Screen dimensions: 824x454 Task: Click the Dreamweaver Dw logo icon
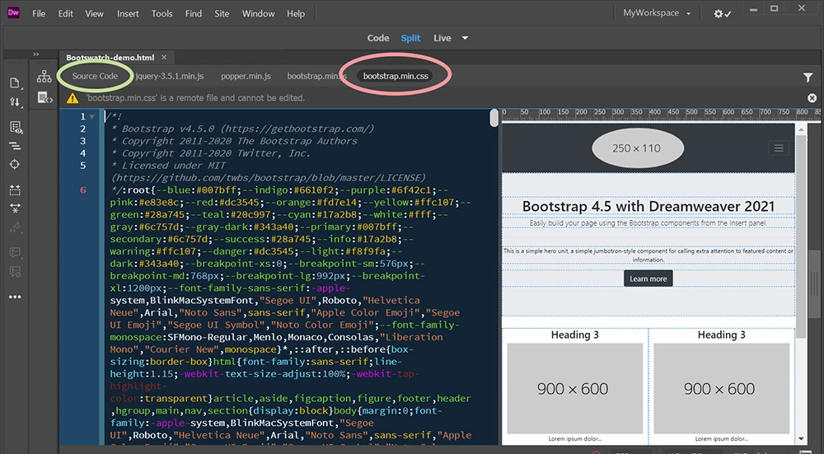13,12
